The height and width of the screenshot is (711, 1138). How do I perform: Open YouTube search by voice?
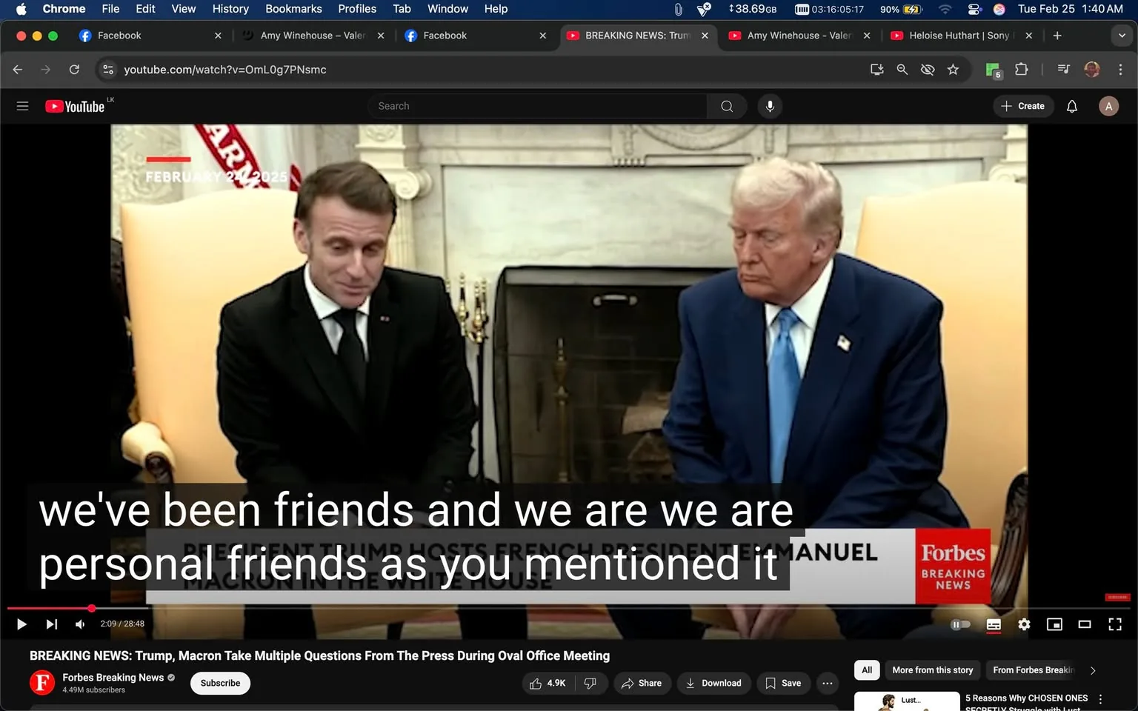pyautogui.click(x=770, y=106)
